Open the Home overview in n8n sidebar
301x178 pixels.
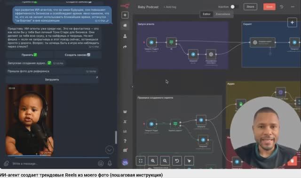125,25
